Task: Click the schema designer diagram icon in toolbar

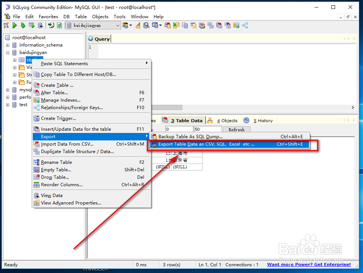Action: [x=245, y=25]
